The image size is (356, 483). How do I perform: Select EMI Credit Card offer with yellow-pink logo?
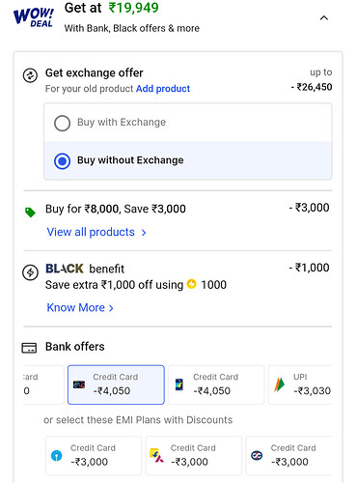[x=194, y=456]
